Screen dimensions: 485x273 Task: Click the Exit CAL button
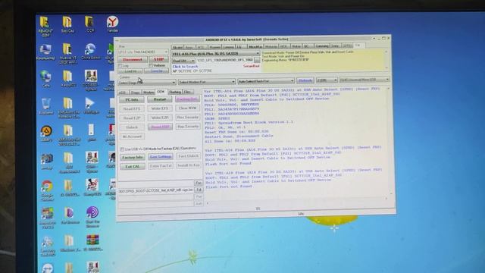tap(133, 167)
